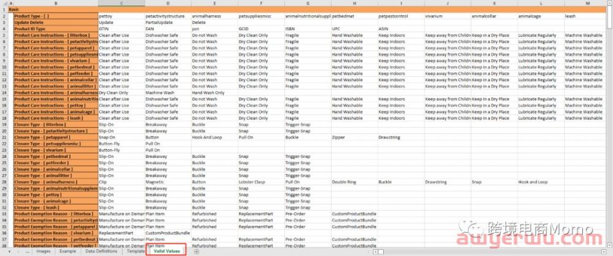
Task: Select column H header
Action: tap(354, 3)
